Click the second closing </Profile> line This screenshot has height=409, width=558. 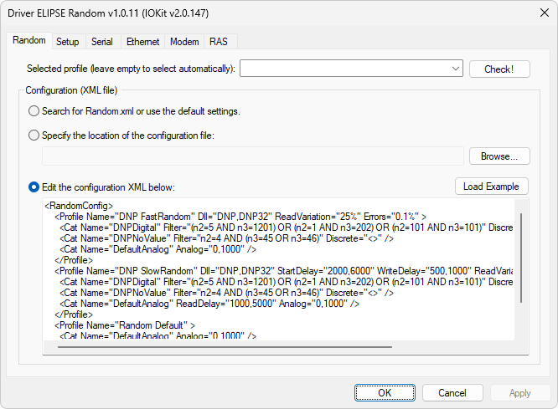pyautogui.click(x=74, y=314)
